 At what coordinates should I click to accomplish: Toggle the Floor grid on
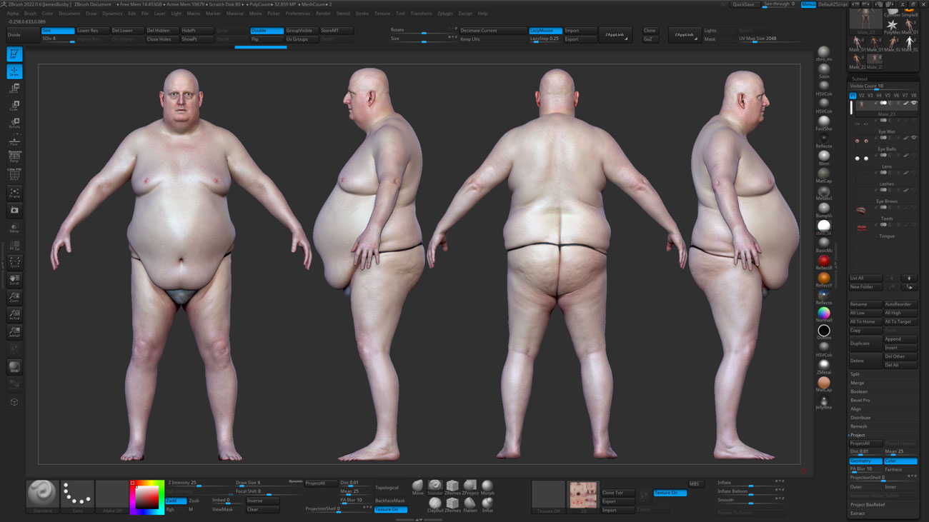14,140
